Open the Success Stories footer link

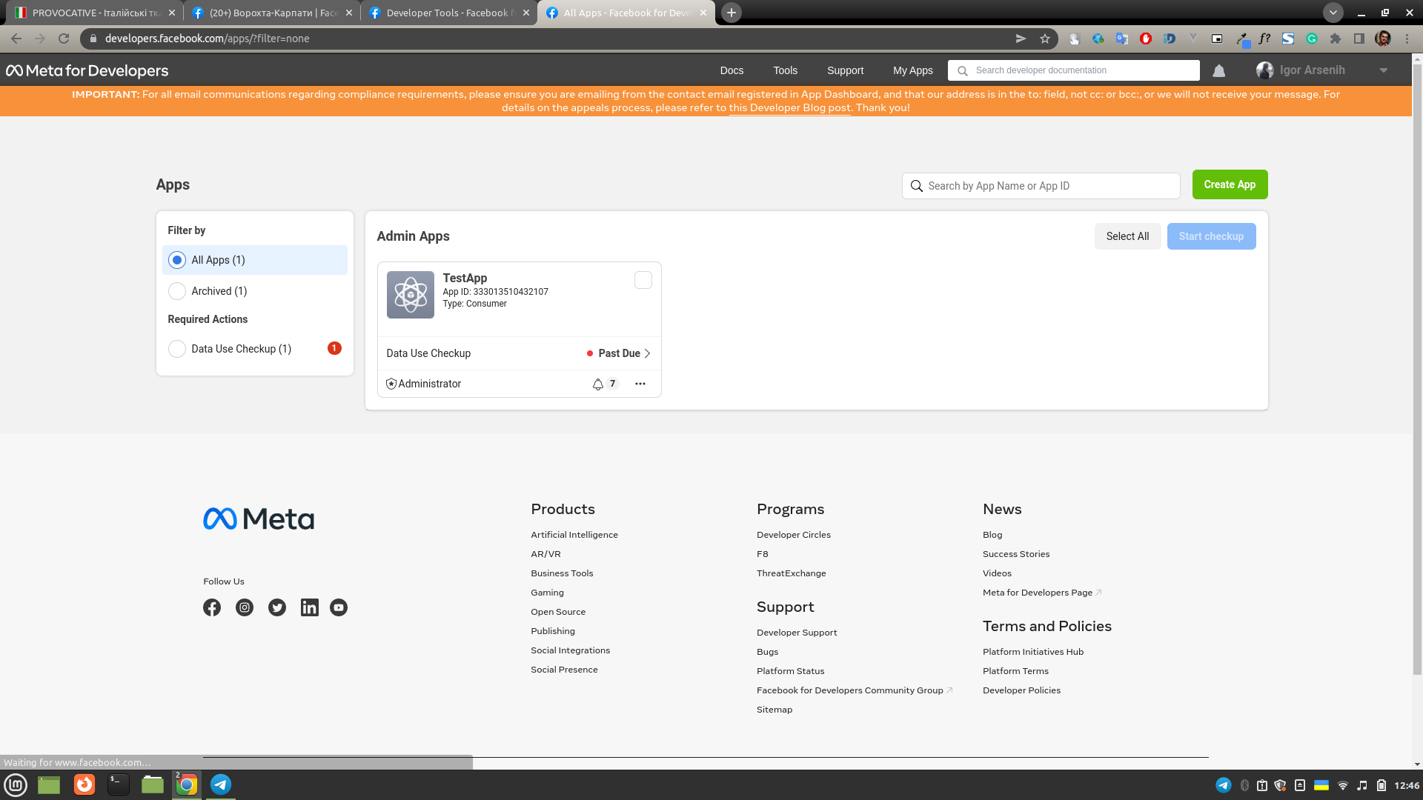pyautogui.click(x=1015, y=554)
